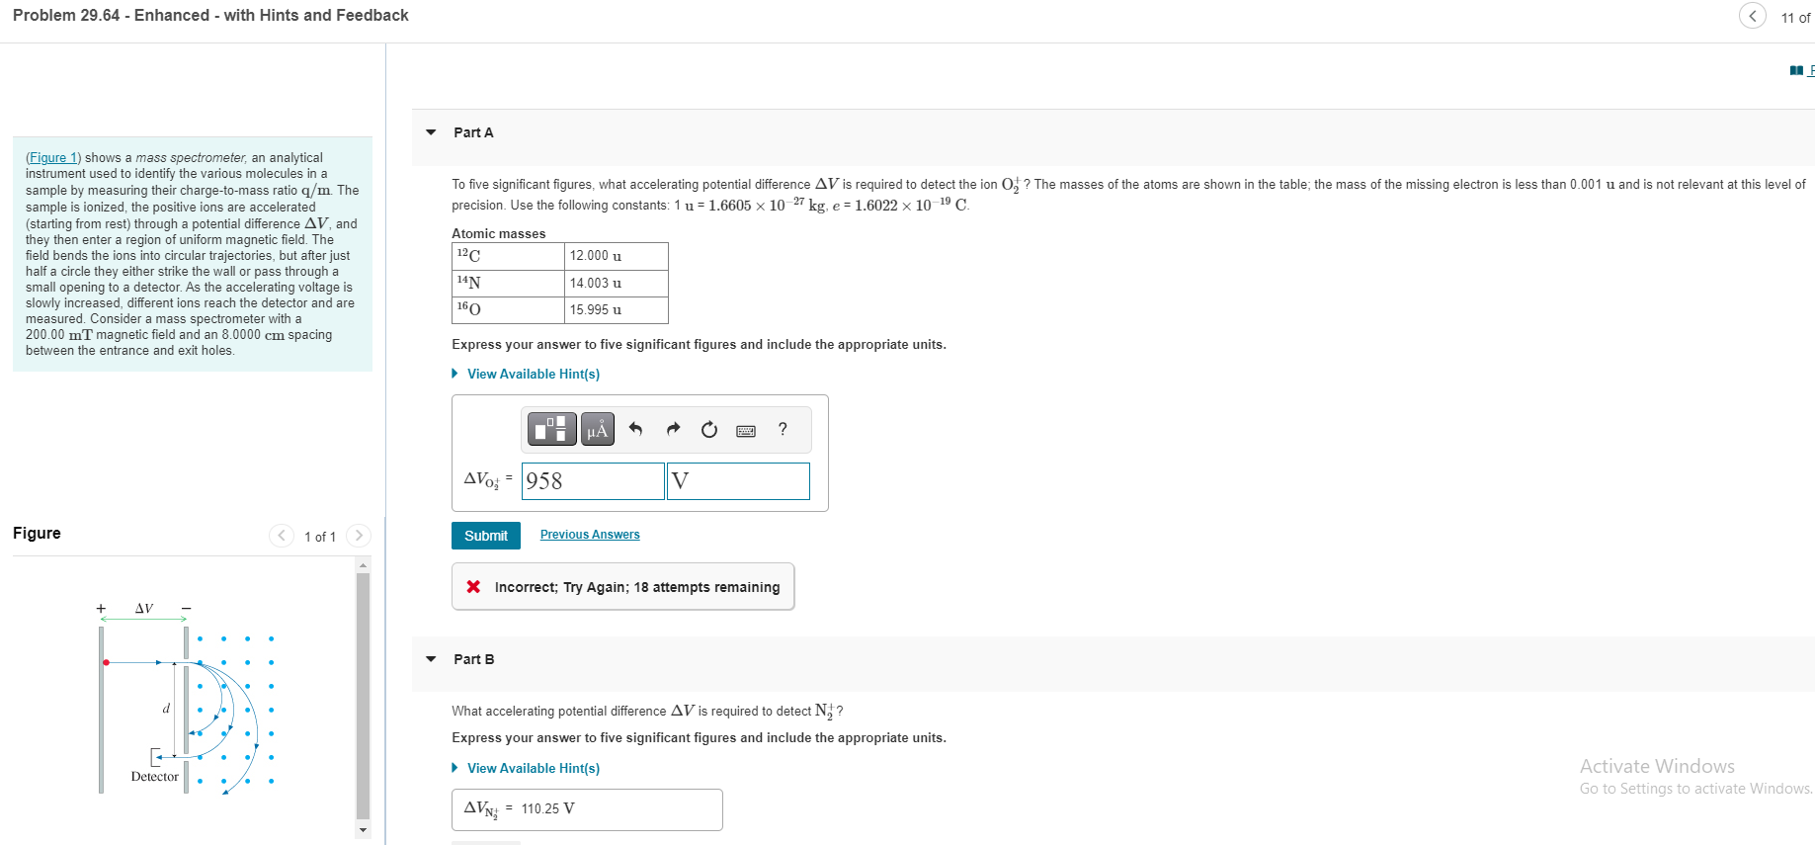Click the Part B answer 110.25 V
1815x845 pixels.
587,809
